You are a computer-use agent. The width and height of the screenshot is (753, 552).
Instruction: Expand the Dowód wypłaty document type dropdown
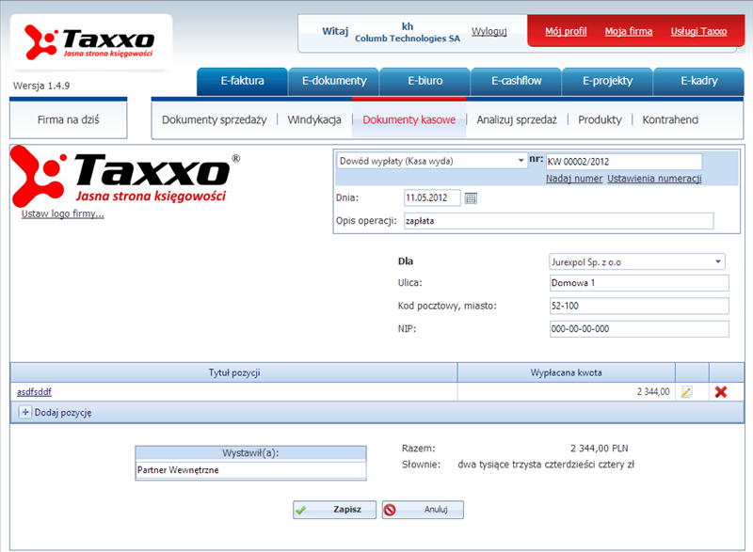coord(521,161)
